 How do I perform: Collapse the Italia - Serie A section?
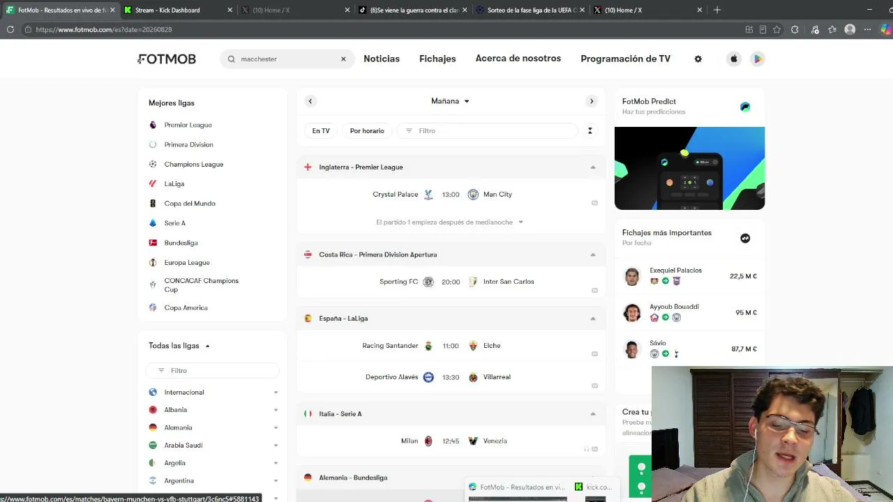(x=593, y=414)
